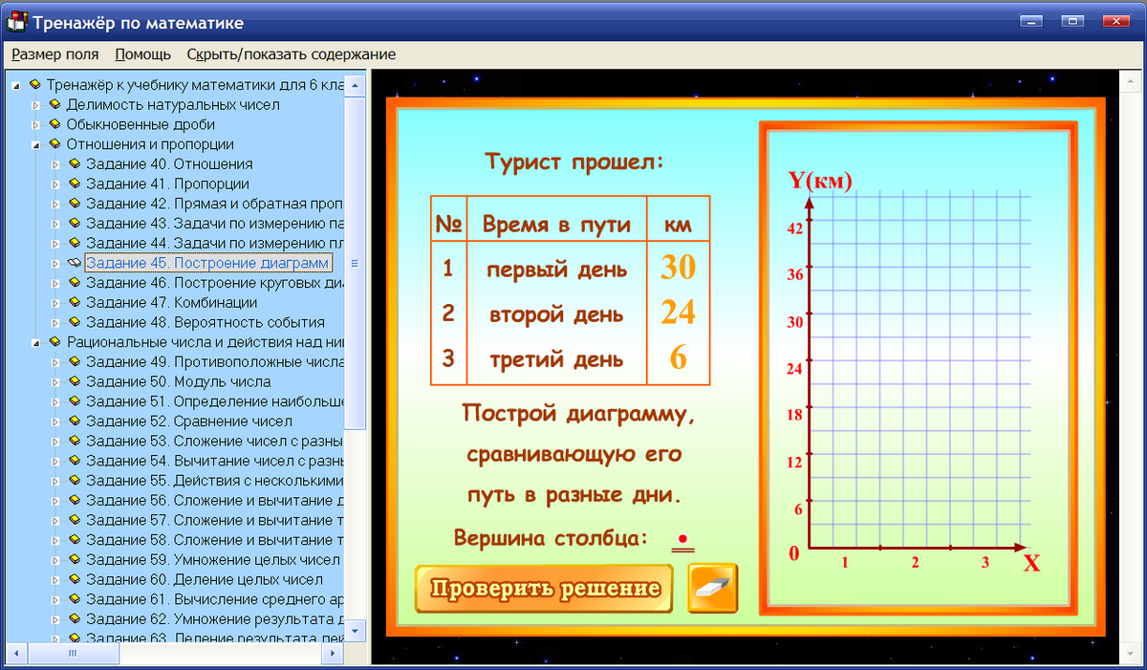Click the book icon beside Обыкновенные дроби
The image size is (1147, 670).
point(57,124)
